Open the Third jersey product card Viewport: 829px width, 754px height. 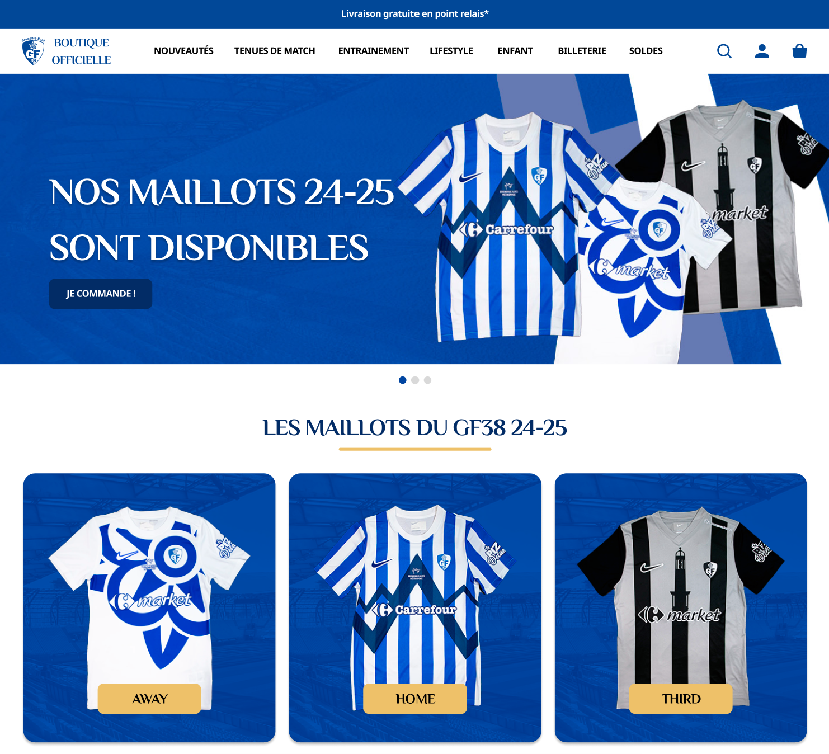pyautogui.click(x=681, y=608)
